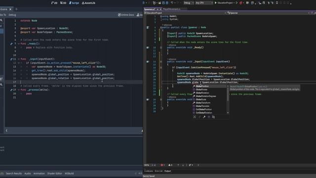The height and width of the screenshot is (178, 316).
Task: Collapse the Spawner class outlining in C#
Action: tap(161, 28)
